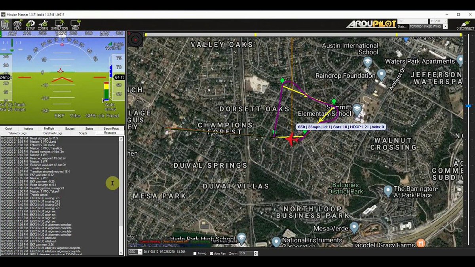Click the ArduPilot logo
Viewport: 475px width, 267px height.
point(371,24)
